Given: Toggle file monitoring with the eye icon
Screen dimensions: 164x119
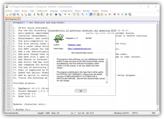Looking at the screenshot, I should pos(109,14).
